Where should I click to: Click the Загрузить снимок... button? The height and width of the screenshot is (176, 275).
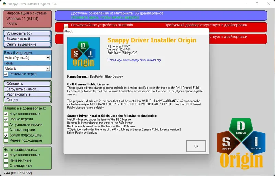pyautogui.click(x=27, y=89)
